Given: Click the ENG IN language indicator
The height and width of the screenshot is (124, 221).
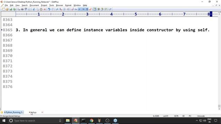Looking at the screenshot, I should (x=210, y=121).
